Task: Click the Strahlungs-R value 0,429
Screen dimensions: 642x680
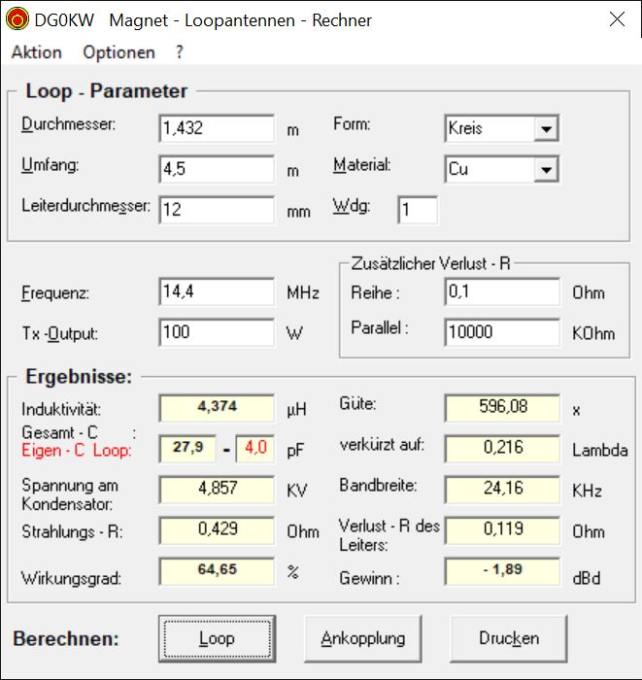Action: (217, 529)
